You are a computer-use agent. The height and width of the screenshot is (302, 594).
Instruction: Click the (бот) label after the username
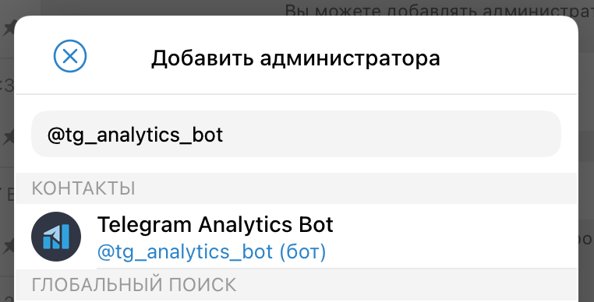coord(302,252)
